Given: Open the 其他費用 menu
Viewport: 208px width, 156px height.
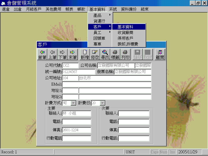Looking at the screenshot, I should tap(53, 9).
